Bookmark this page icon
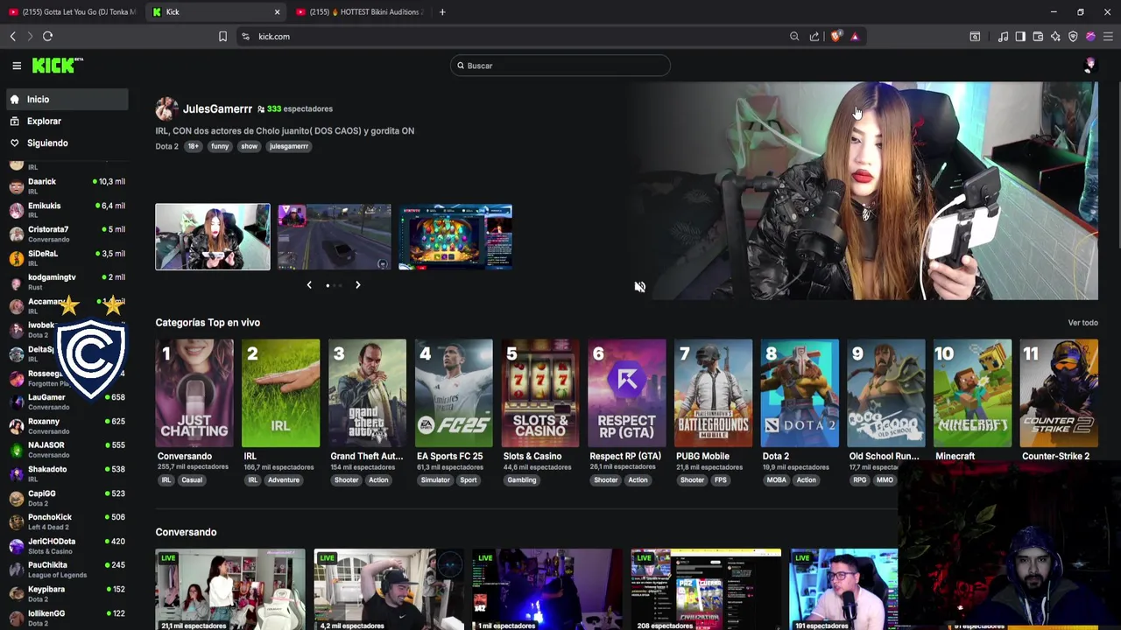 coord(222,37)
